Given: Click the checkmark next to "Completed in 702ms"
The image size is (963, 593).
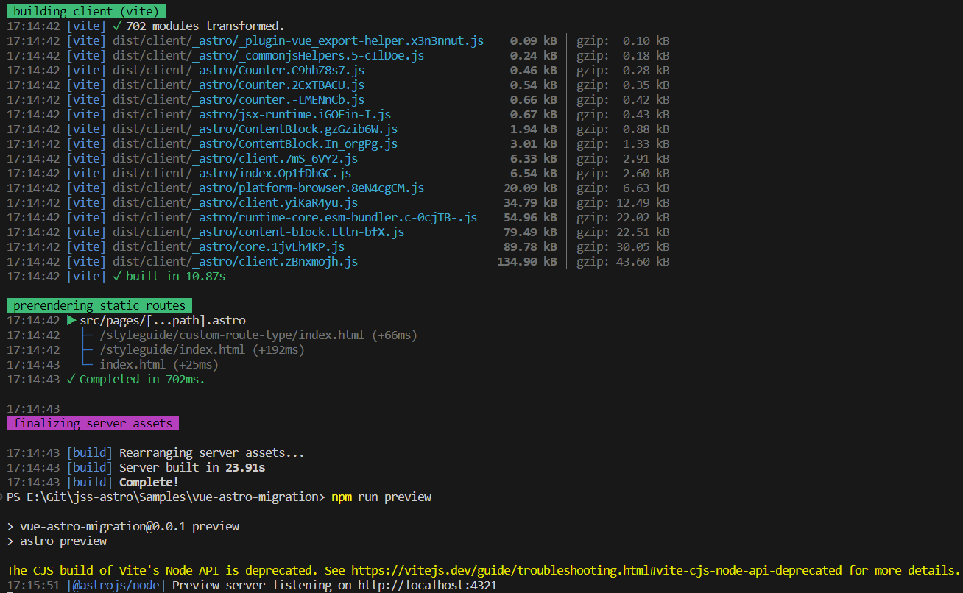Looking at the screenshot, I should (71, 380).
